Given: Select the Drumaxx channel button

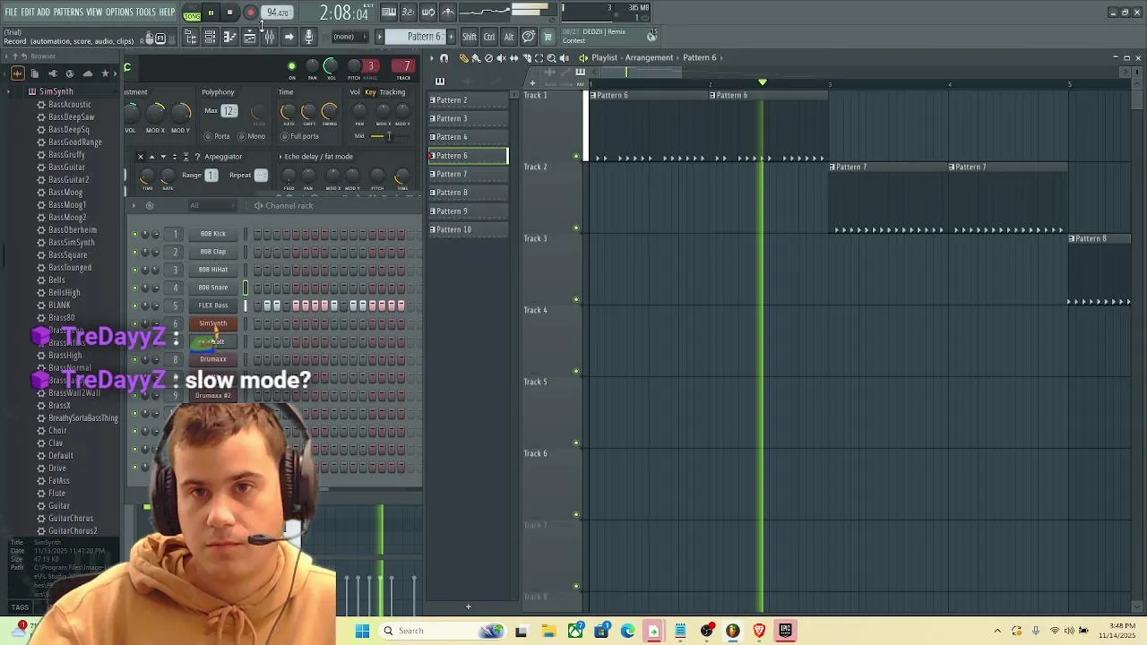Looking at the screenshot, I should tap(213, 359).
